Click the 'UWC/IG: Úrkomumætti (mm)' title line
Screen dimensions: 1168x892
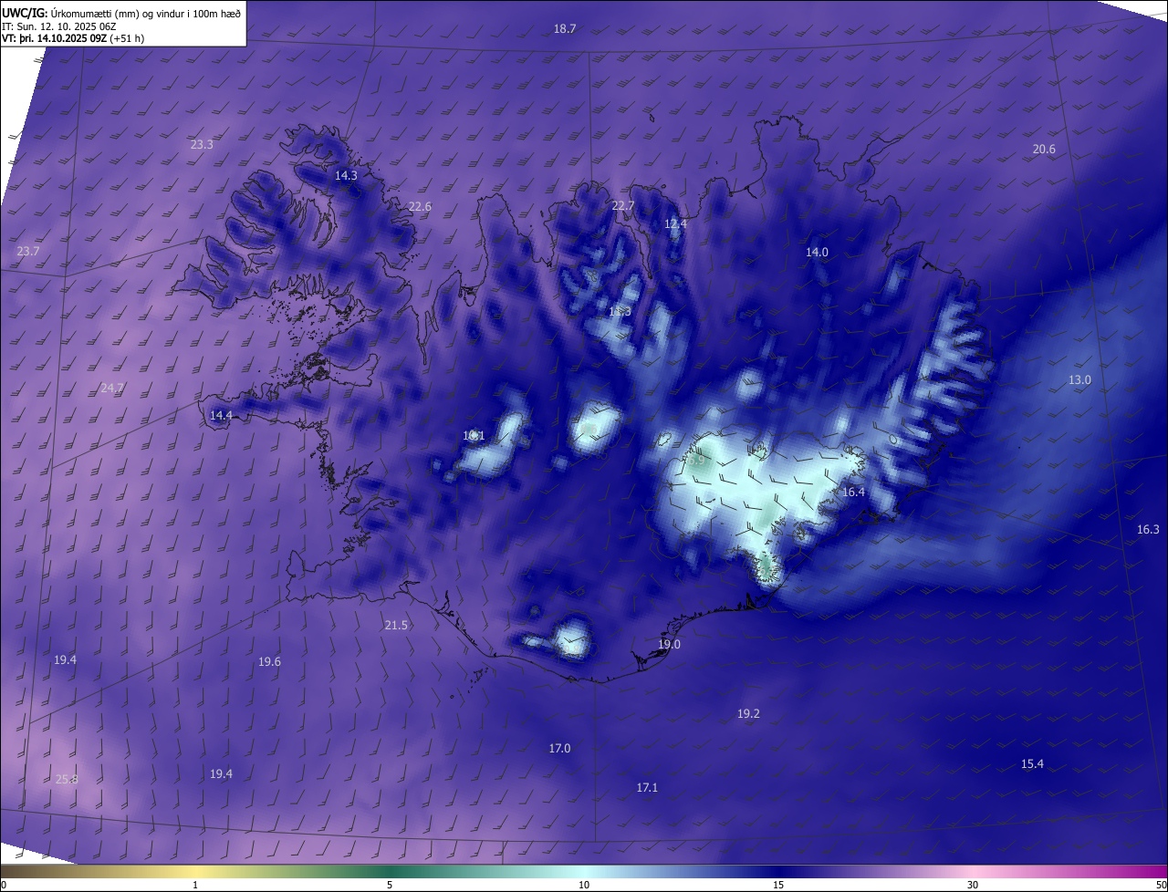pyautogui.click(x=121, y=13)
